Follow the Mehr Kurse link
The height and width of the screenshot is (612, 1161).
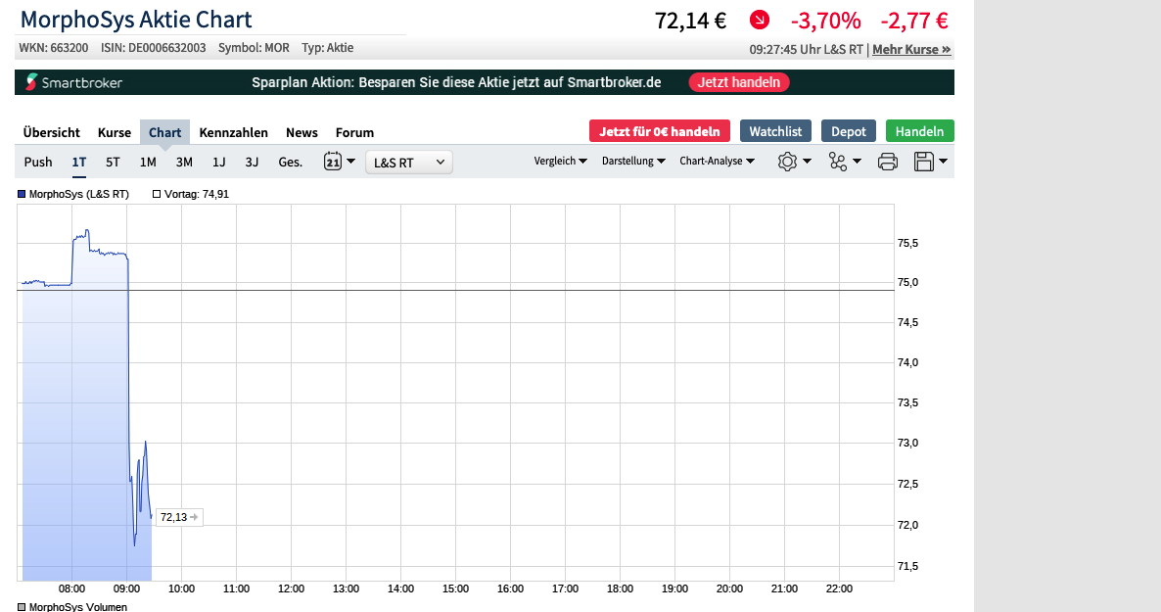[911, 49]
